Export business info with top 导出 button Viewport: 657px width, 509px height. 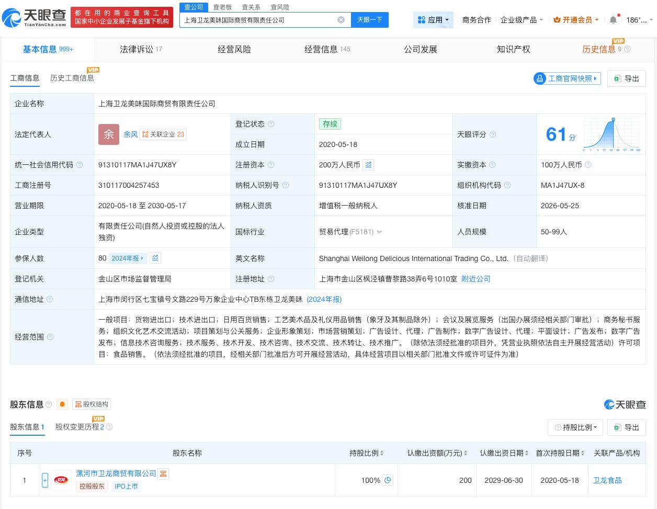[x=627, y=78]
